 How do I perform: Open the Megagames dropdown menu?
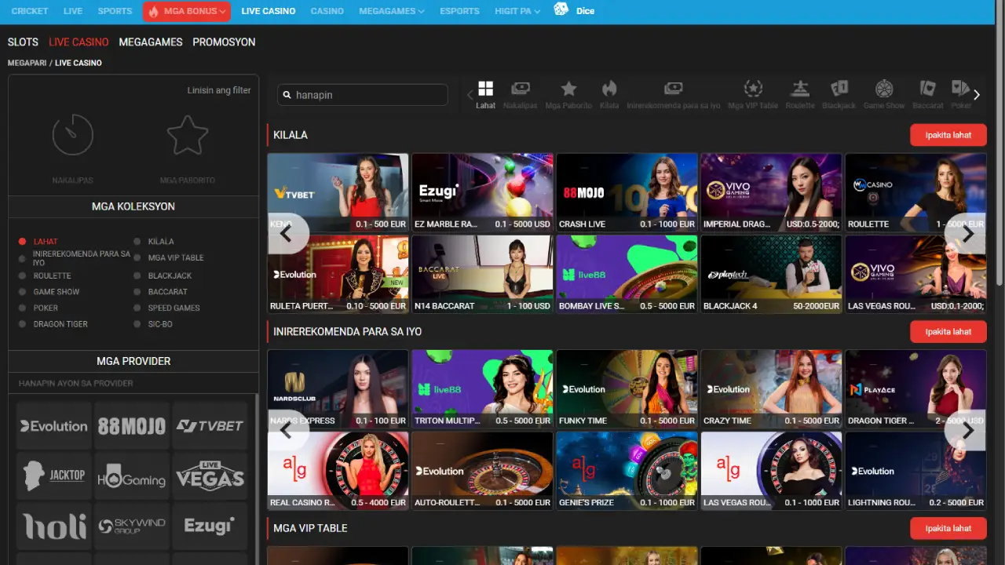pos(391,11)
